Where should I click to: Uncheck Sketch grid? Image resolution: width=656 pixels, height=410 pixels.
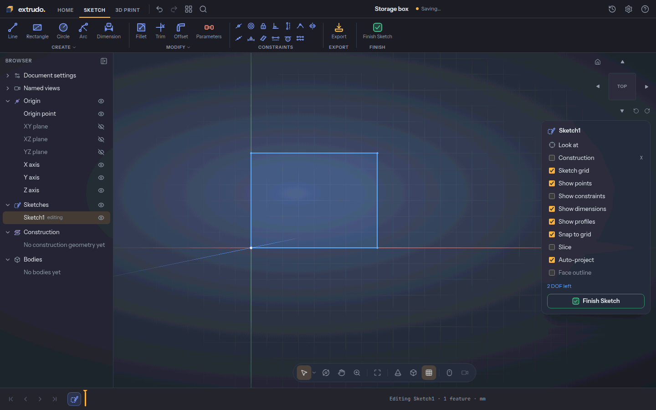tap(552, 171)
